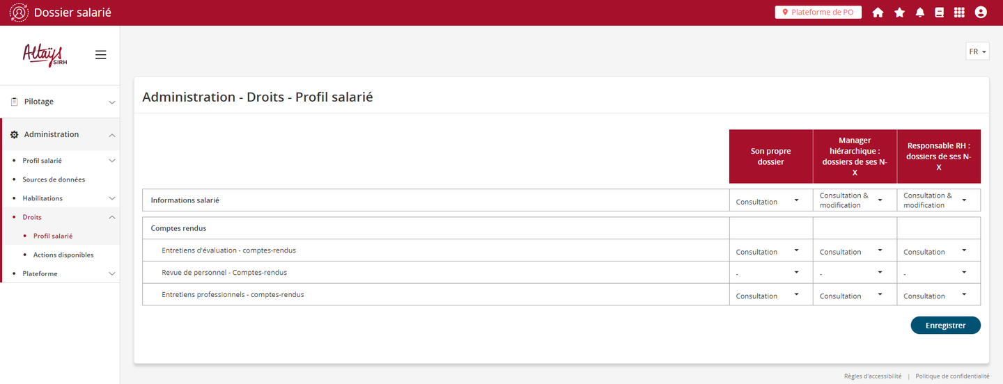Open user account profile icon

click(x=981, y=13)
